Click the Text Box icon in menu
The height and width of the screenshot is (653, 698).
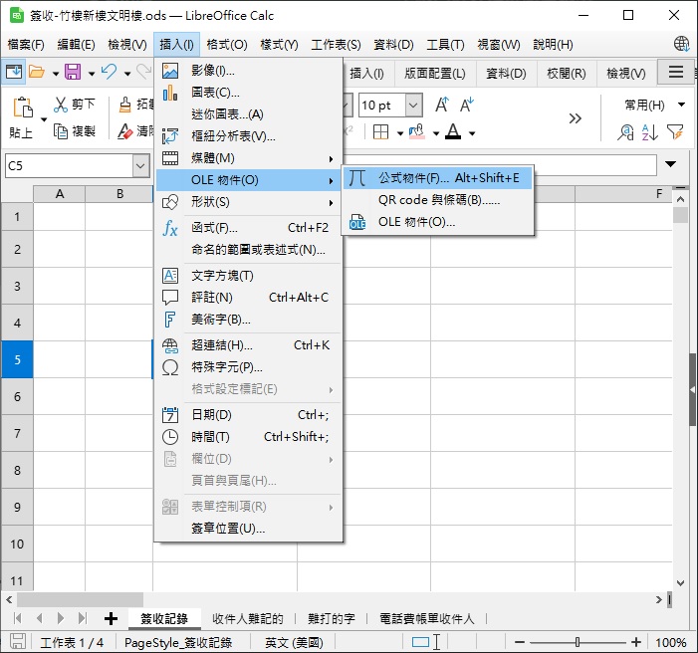point(170,276)
